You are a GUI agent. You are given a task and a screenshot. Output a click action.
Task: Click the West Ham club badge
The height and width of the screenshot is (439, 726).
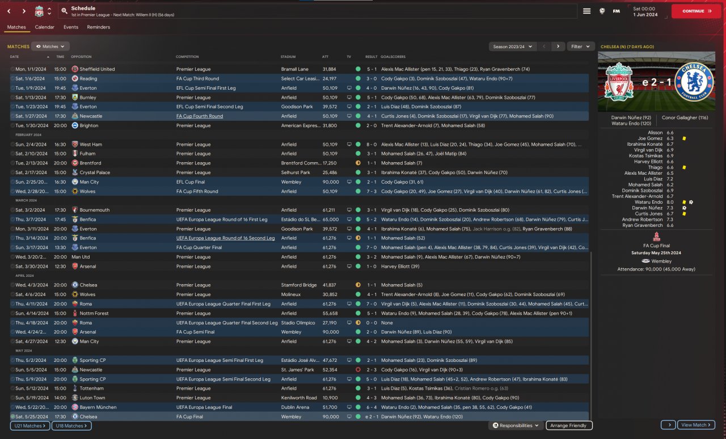[x=75, y=145]
